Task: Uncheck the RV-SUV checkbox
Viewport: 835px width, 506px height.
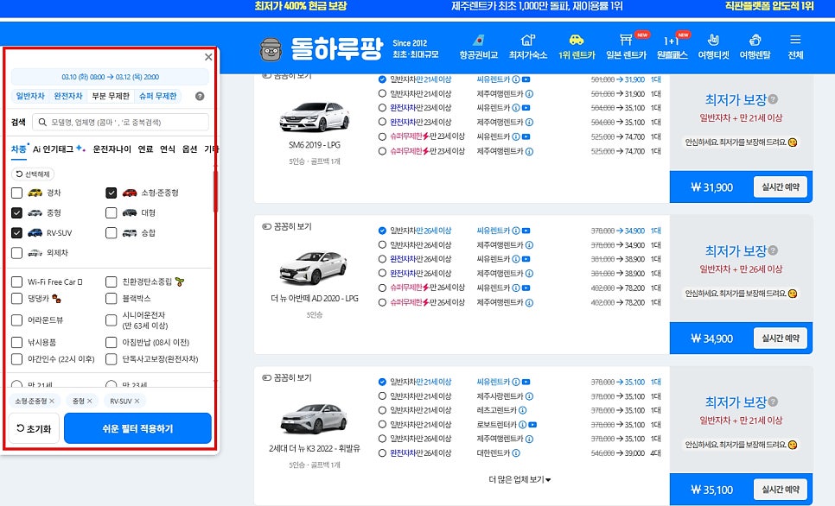Action: click(x=17, y=233)
